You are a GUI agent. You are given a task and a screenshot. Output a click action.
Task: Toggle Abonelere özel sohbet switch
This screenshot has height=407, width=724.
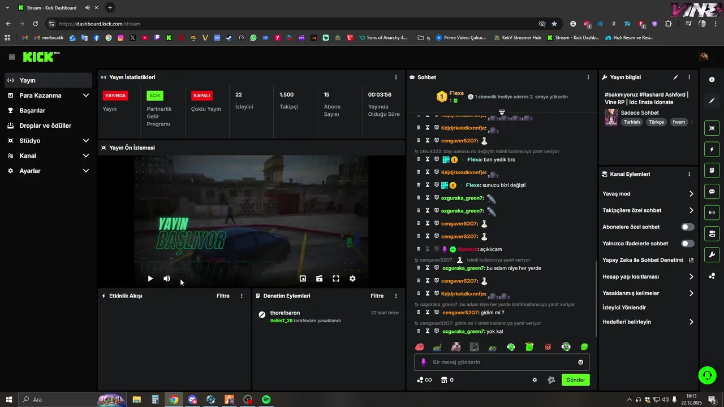click(x=687, y=227)
